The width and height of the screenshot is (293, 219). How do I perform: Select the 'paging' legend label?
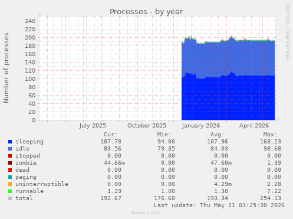26,177
